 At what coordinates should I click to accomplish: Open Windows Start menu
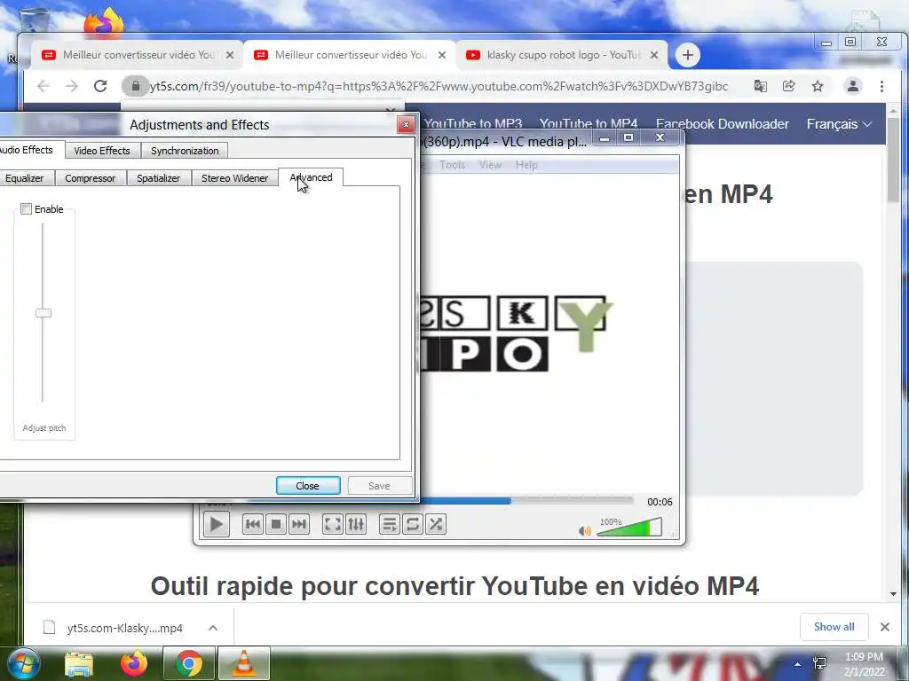[22, 663]
